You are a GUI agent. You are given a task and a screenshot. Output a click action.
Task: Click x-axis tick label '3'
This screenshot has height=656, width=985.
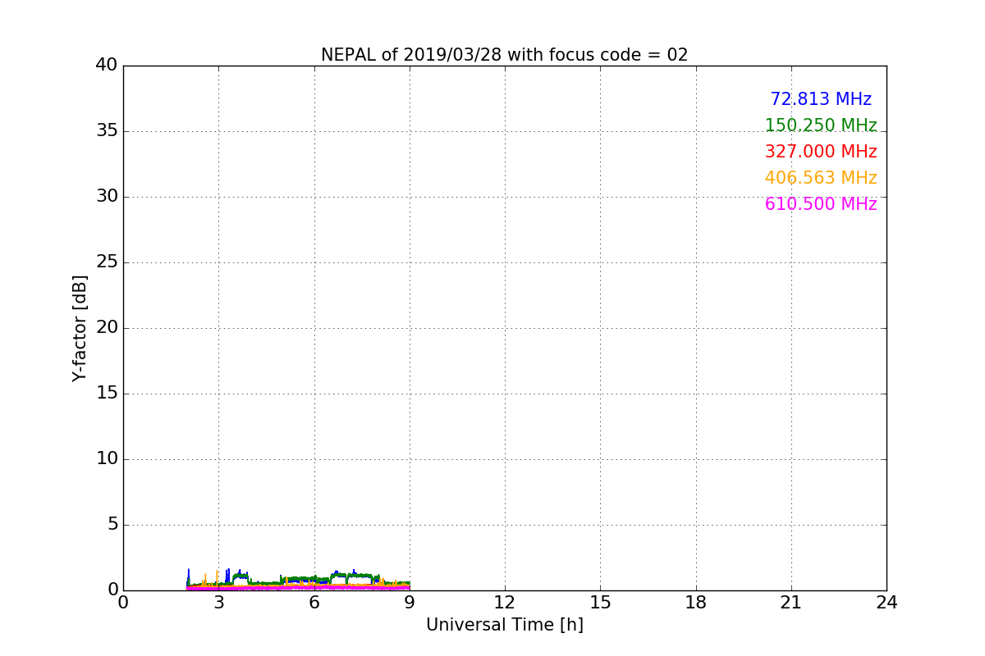pyautogui.click(x=218, y=603)
